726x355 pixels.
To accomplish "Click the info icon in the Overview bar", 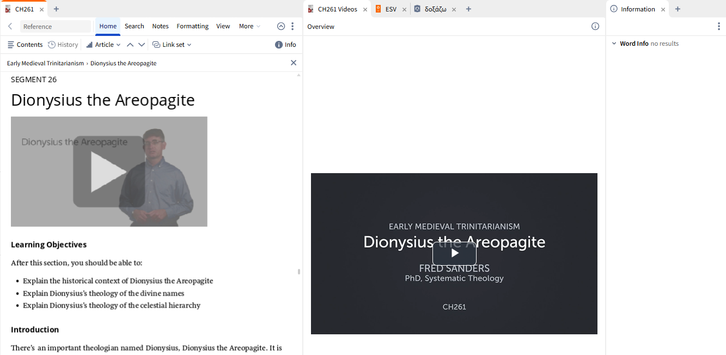I will click(595, 26).
